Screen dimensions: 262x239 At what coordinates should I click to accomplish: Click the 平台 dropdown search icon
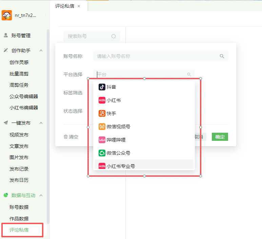189,74
